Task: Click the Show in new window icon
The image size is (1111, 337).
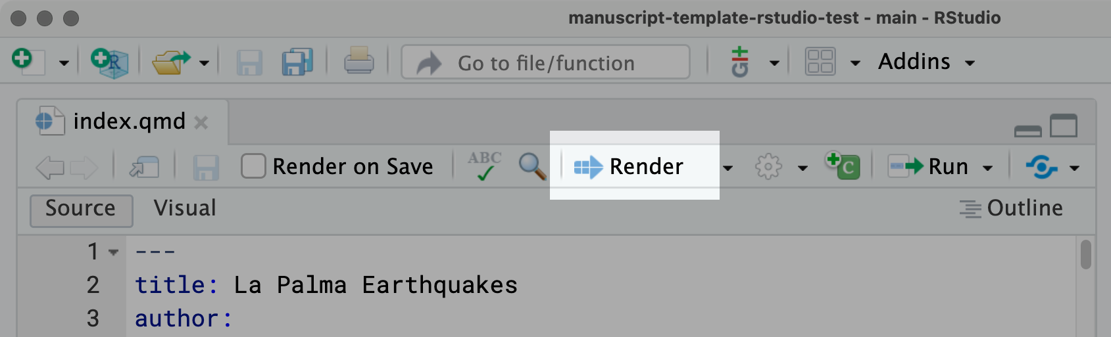Action: point(145,167)
